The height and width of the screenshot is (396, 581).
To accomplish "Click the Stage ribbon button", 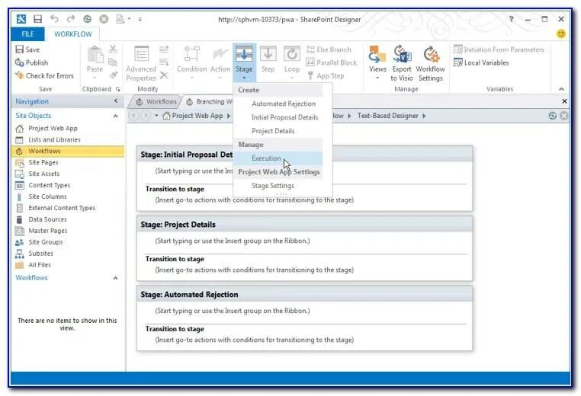I will coord(244,62).
